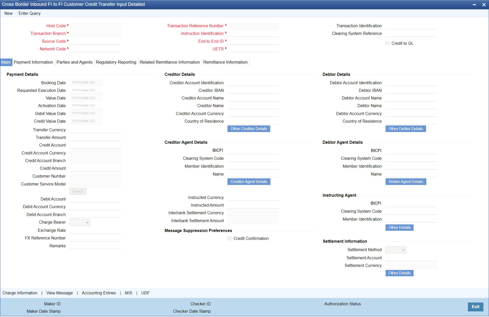Viewport: 489px width, 317px height.
Task: Open the Charge Bearer dropdown
Action: click(80, 222)
